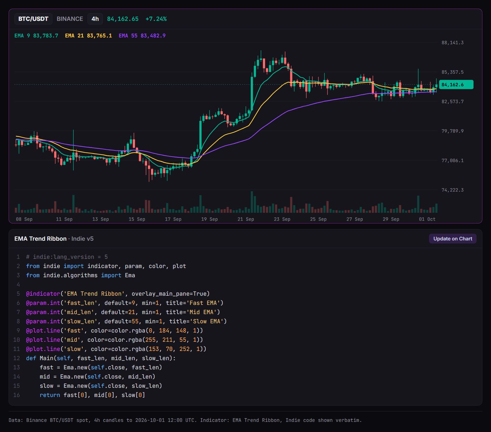This screenshot has width=491, height=432.
Task: Click the 77,006.1 price axis label
Action: [x=453, y=160]
